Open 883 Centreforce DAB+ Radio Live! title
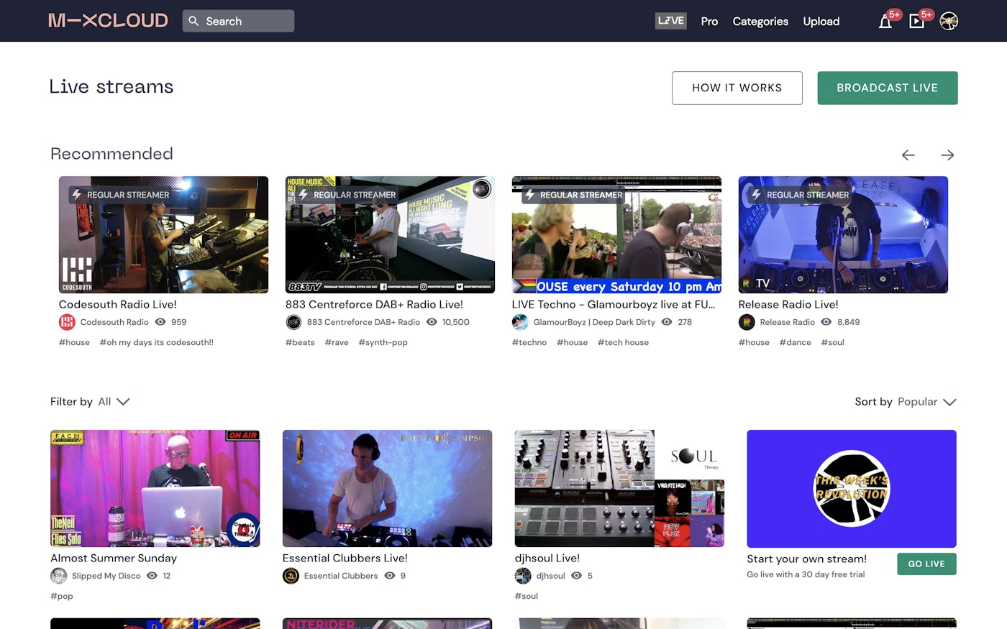Screen dimensions: 1007x629 point(374,304)
